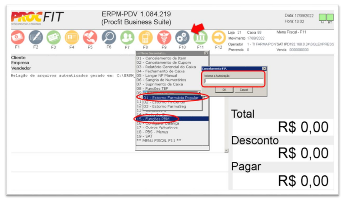
Task: Select 18 - PBS - Menus
Action: coord(152,132)
